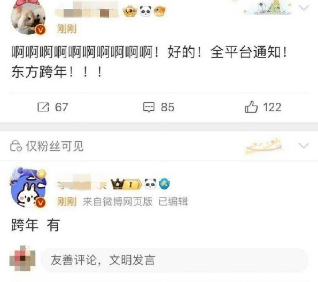
Task: Expand the second post's chevron menu
Action: 304,146
